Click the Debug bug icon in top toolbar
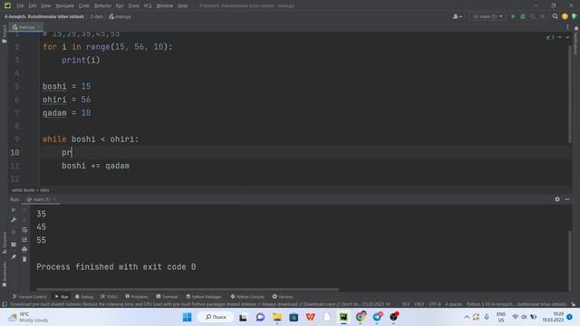This screenshot has height=326, width=580. click(x=523, y=16)
